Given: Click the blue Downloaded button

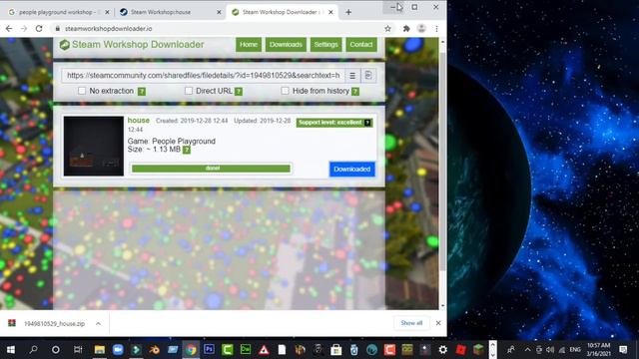Looking at the screenshot, I should tap(352, 170).
